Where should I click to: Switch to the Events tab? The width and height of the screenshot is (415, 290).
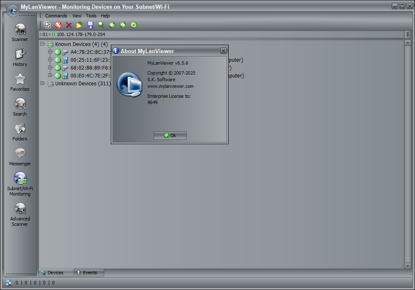(89, 273)
